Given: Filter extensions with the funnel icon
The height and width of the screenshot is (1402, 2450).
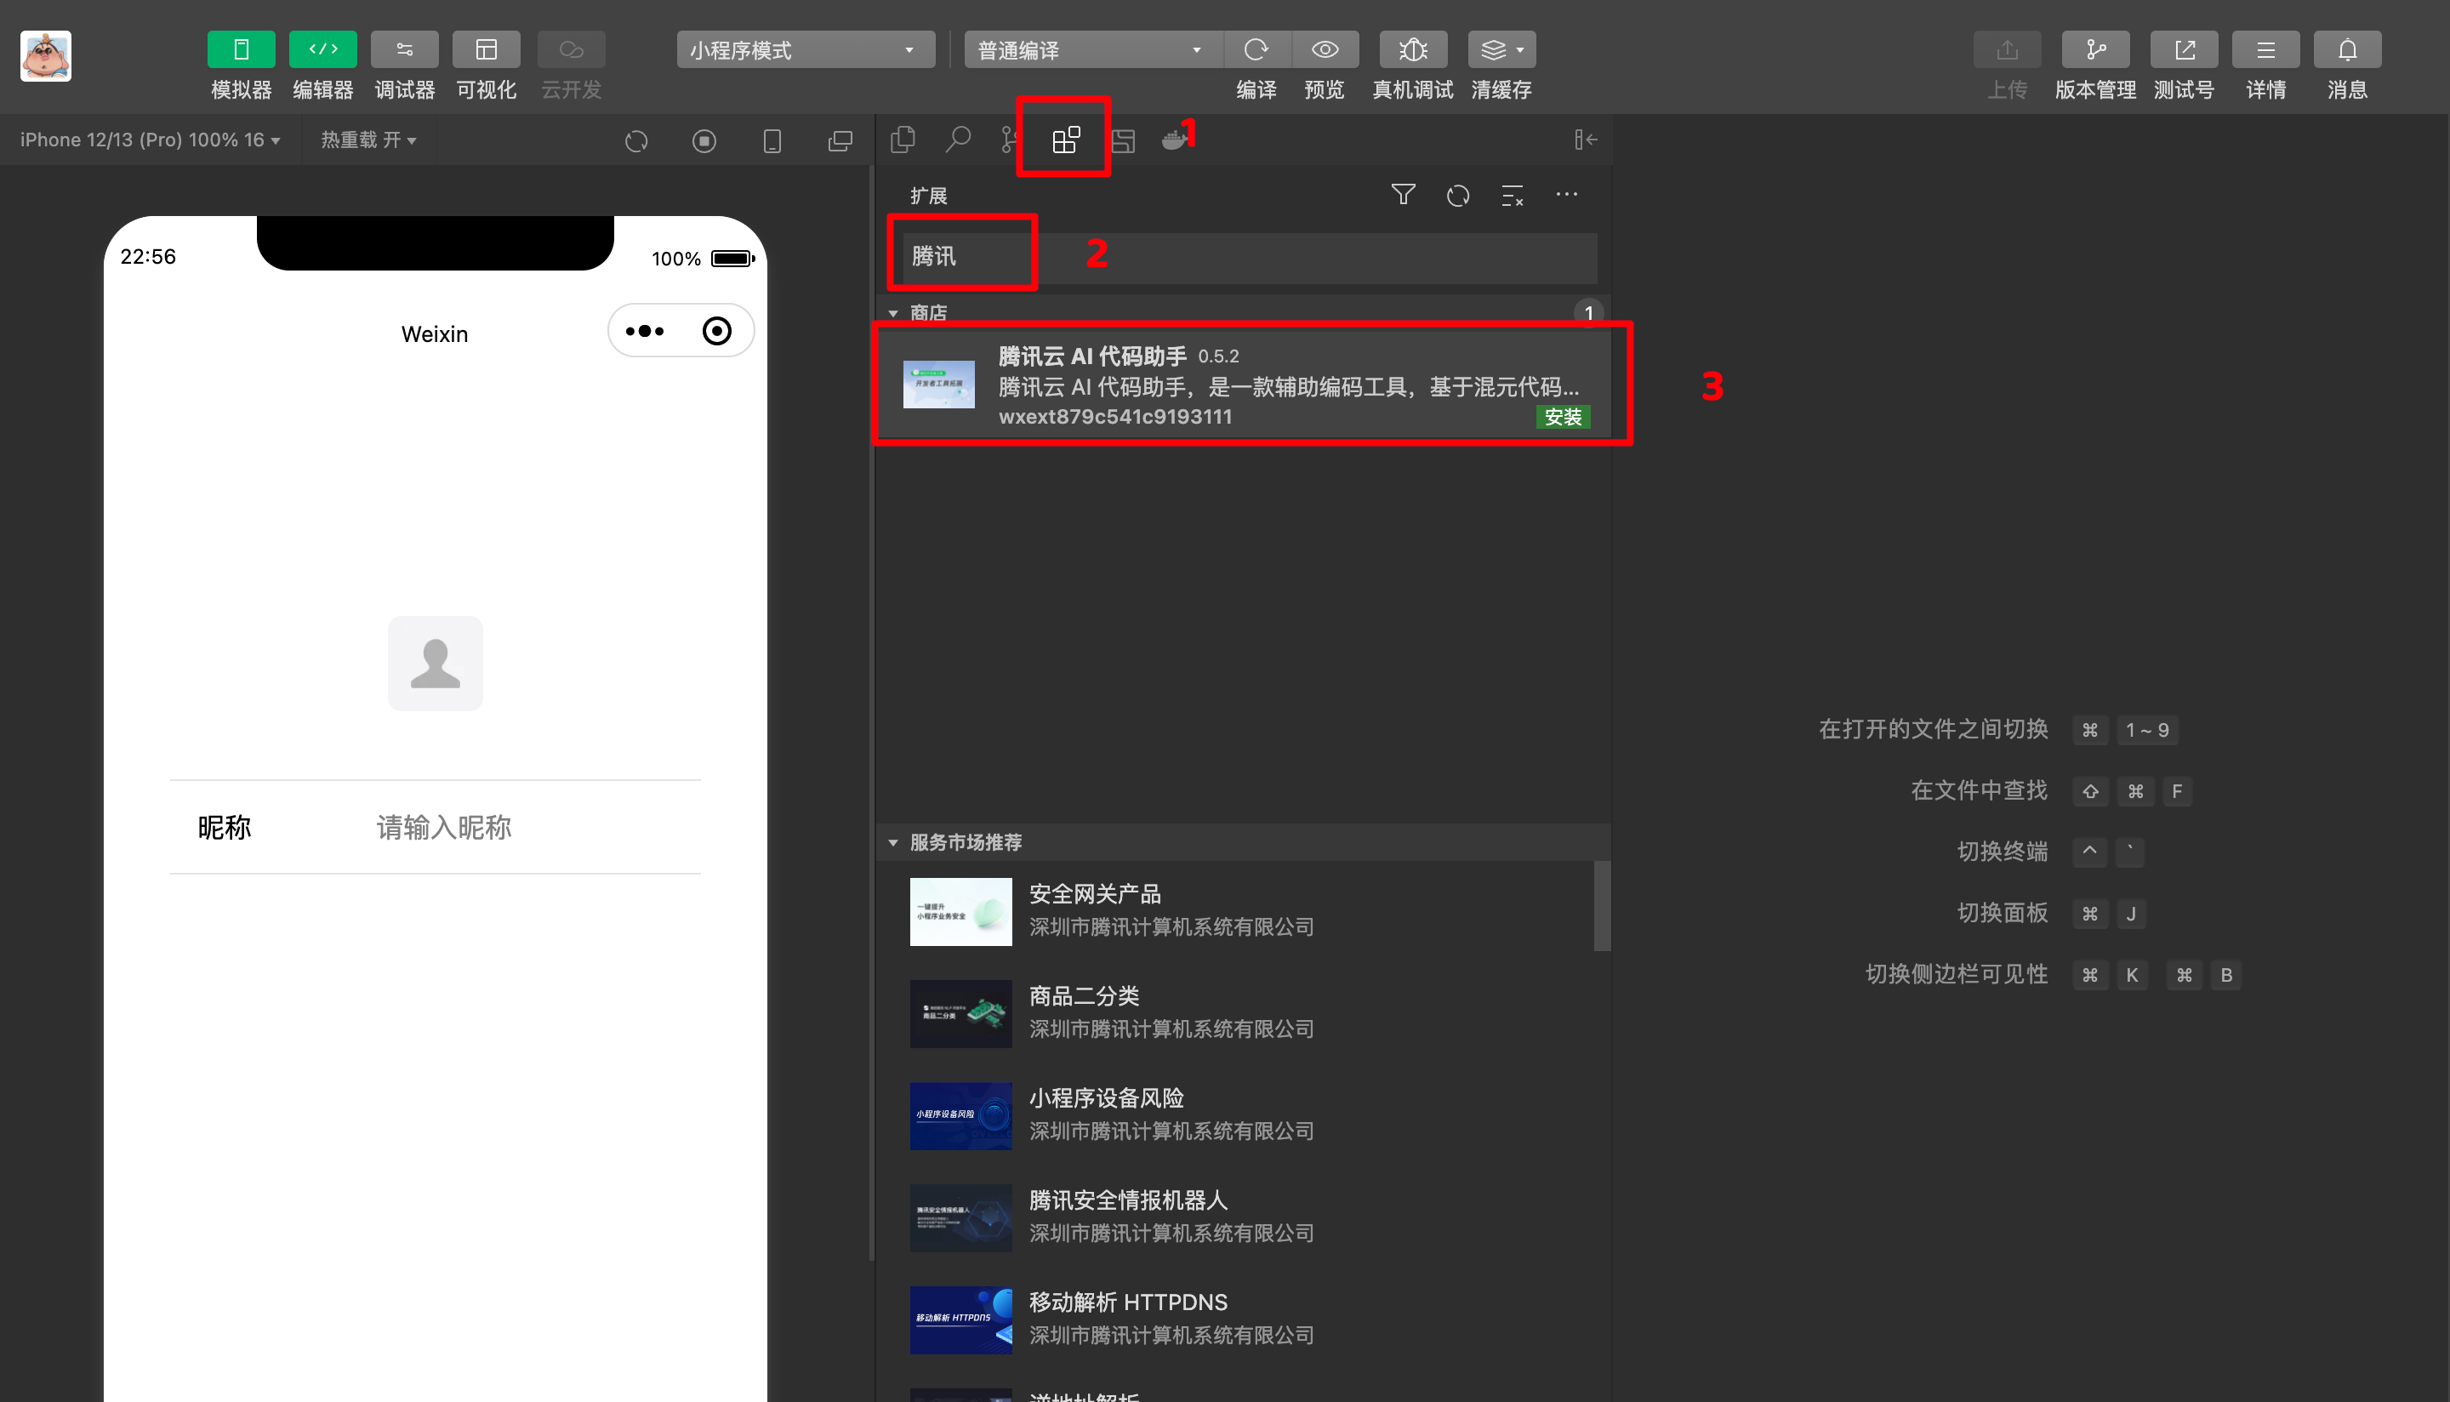Looking at the screenshot, I should [1403, 195].
